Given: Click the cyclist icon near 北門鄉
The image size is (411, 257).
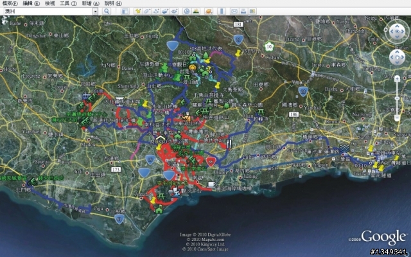Looking at the screenshot, I should coord(33,182).
